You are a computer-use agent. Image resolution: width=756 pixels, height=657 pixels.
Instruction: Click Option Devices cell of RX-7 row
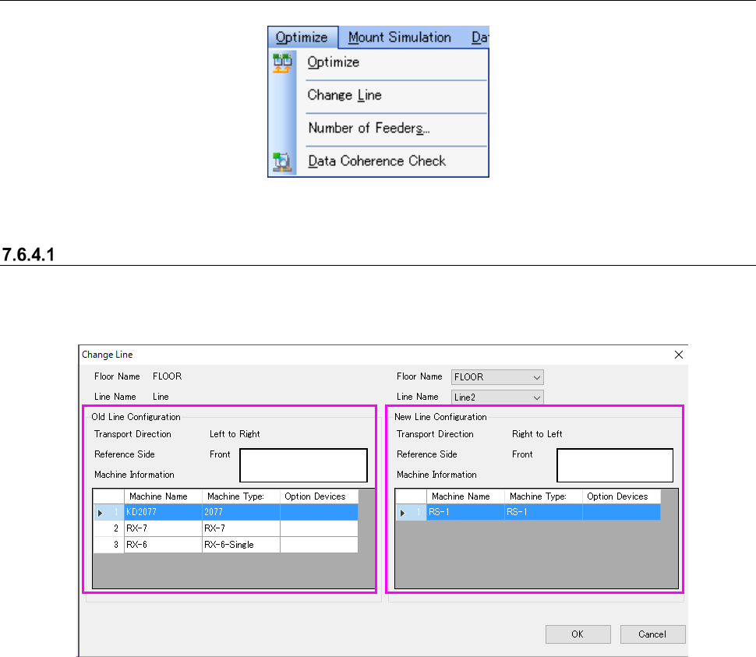320,528
